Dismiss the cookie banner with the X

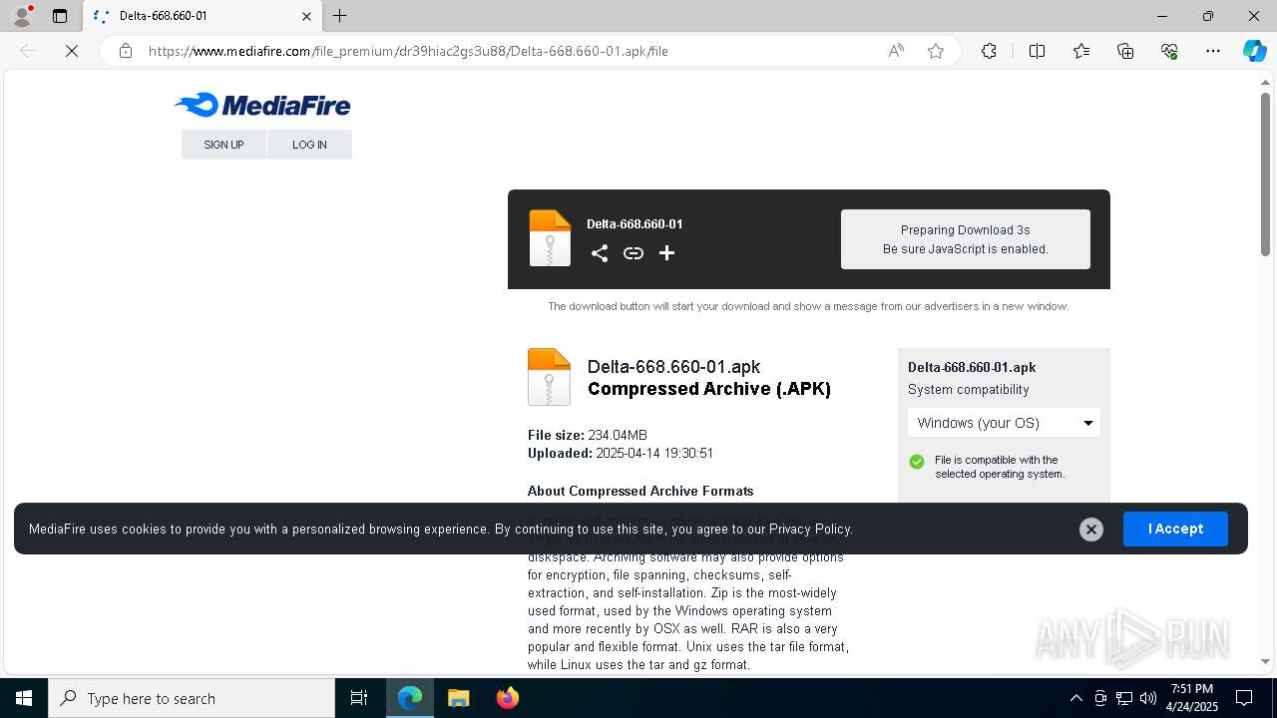click(1091, 530)
